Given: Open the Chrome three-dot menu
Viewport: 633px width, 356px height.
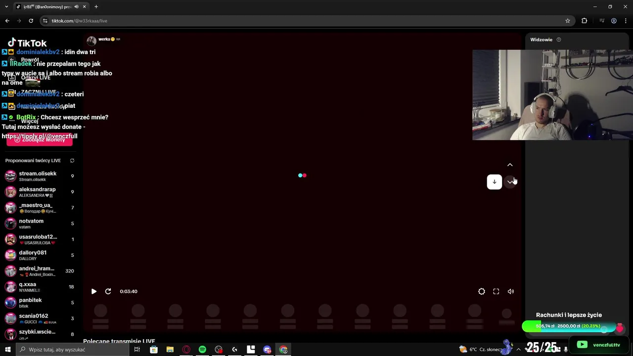Looking at the screenshot, I should [x=625, y=21].
